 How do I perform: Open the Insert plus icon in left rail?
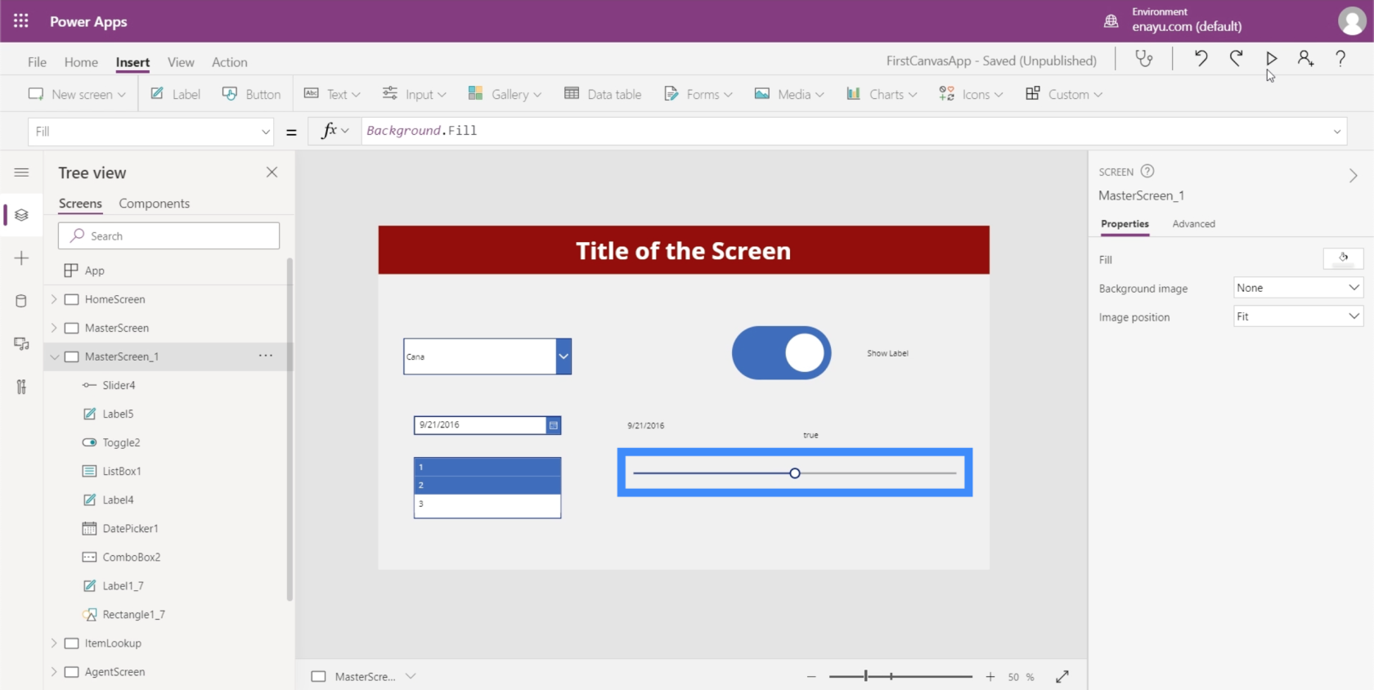[x=21, y=258]
